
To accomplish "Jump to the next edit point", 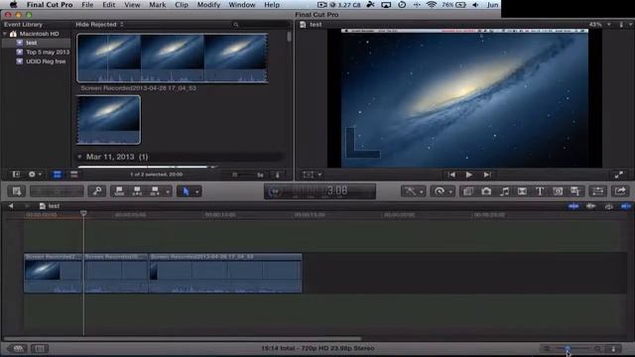I will tap(487, 175).
